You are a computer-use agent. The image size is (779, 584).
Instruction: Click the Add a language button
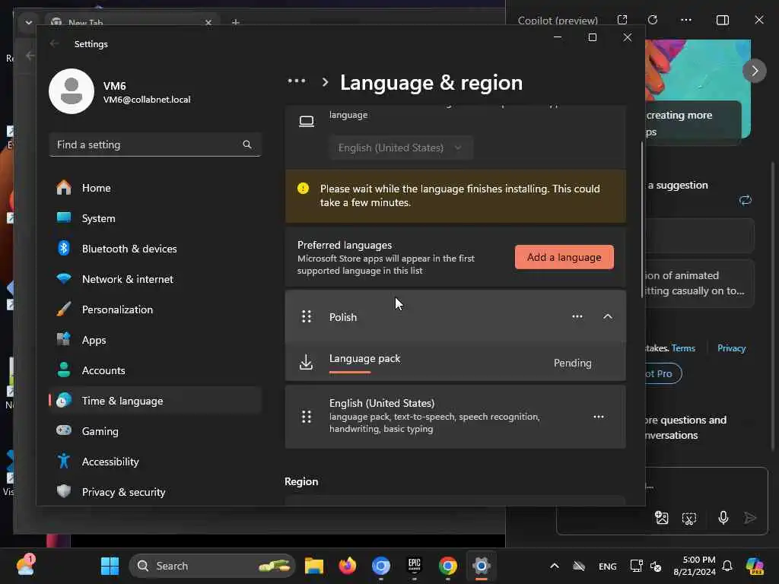[564, 257]
